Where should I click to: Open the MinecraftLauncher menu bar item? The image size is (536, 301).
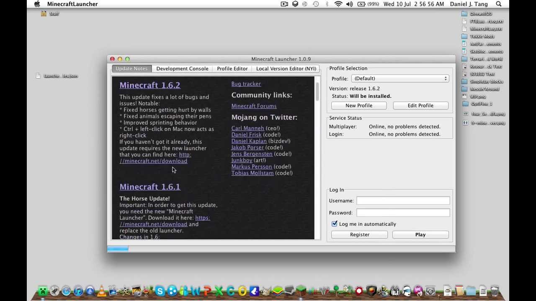72,4
